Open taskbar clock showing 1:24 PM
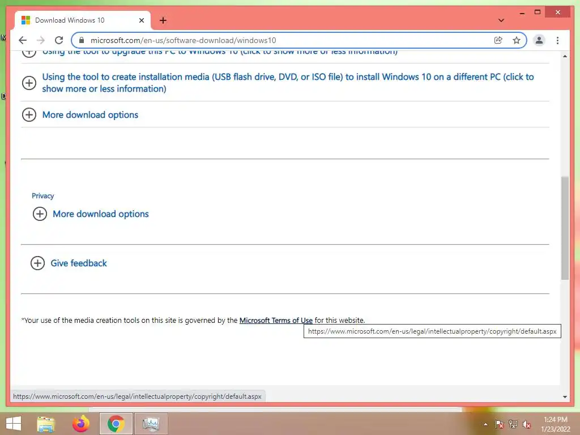Image resolution: width=580 pixels, height=435 pixels. tap(556, 424)
